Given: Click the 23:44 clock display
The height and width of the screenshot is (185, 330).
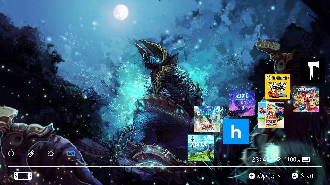Looking at the screenshot, I should tap(261, 160).
